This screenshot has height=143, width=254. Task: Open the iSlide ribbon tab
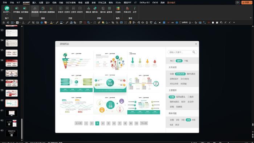(118, 3)
